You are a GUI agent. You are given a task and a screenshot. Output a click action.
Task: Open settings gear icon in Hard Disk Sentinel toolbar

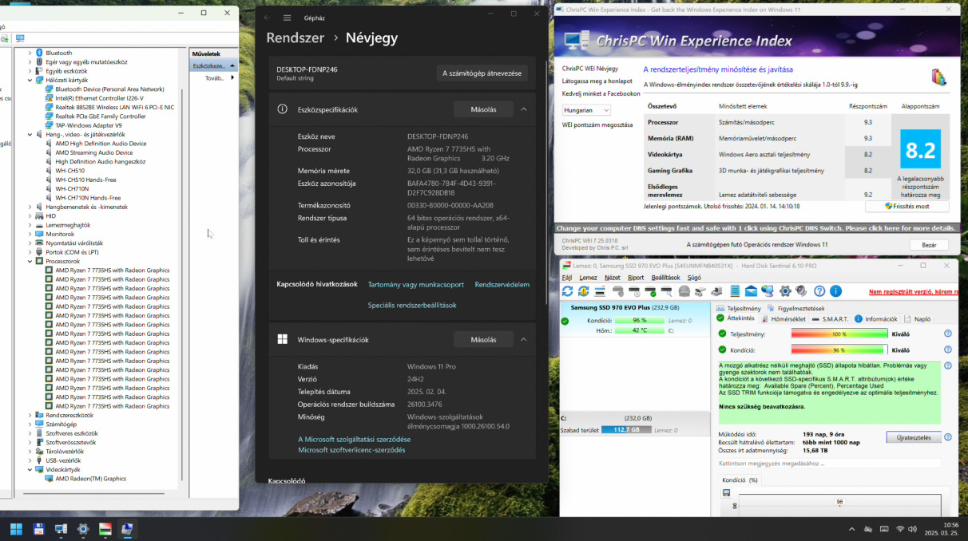[785, 291]
